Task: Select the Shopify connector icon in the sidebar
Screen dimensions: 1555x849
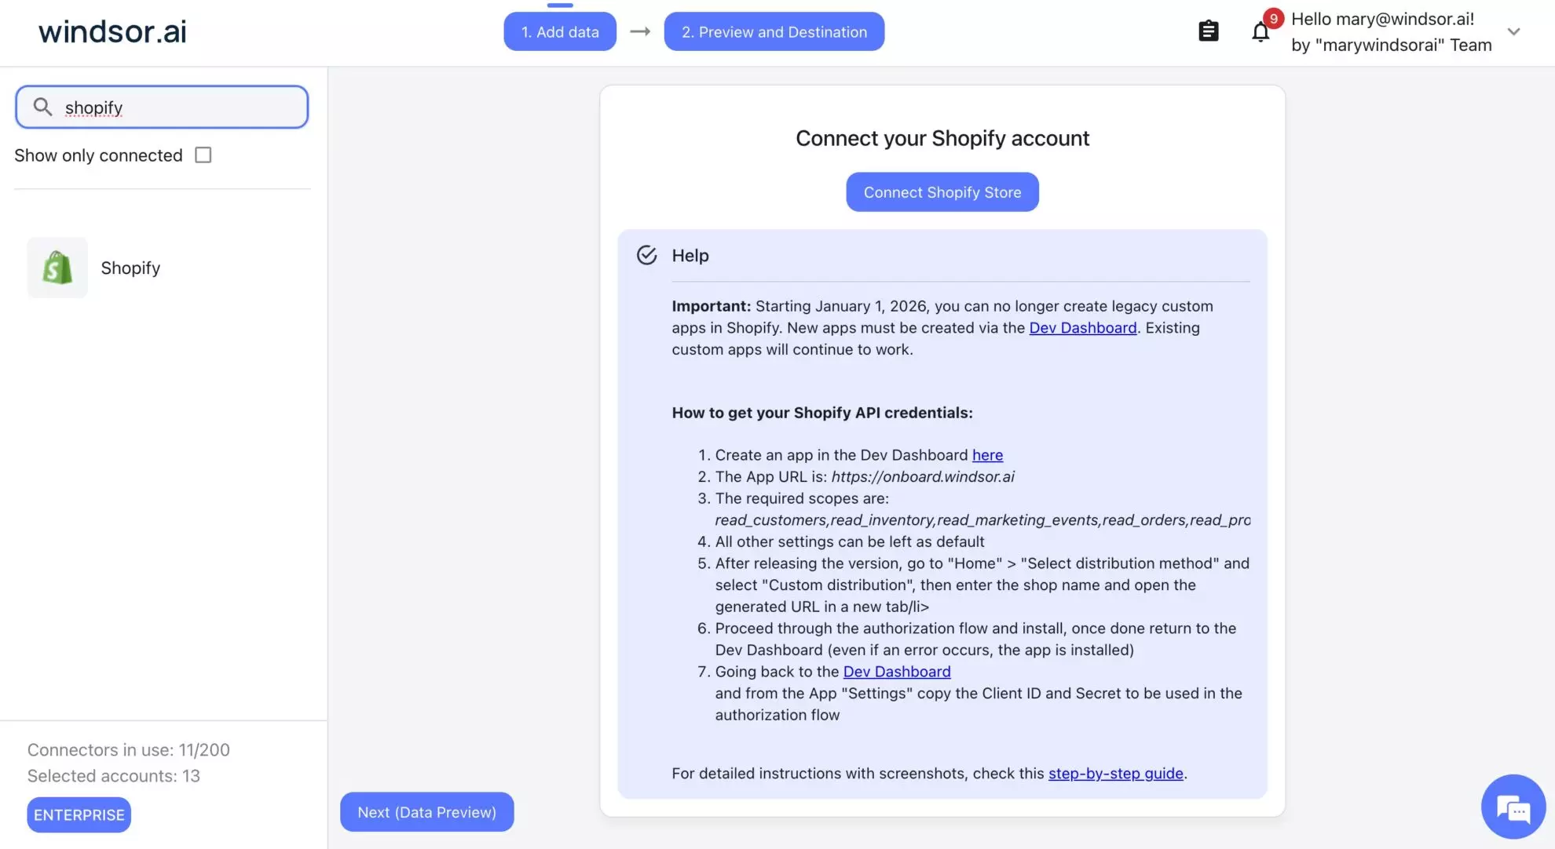Action: click(x=57, y=268)
